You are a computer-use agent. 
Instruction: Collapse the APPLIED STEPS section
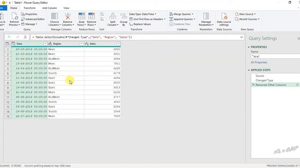(249, 70)
